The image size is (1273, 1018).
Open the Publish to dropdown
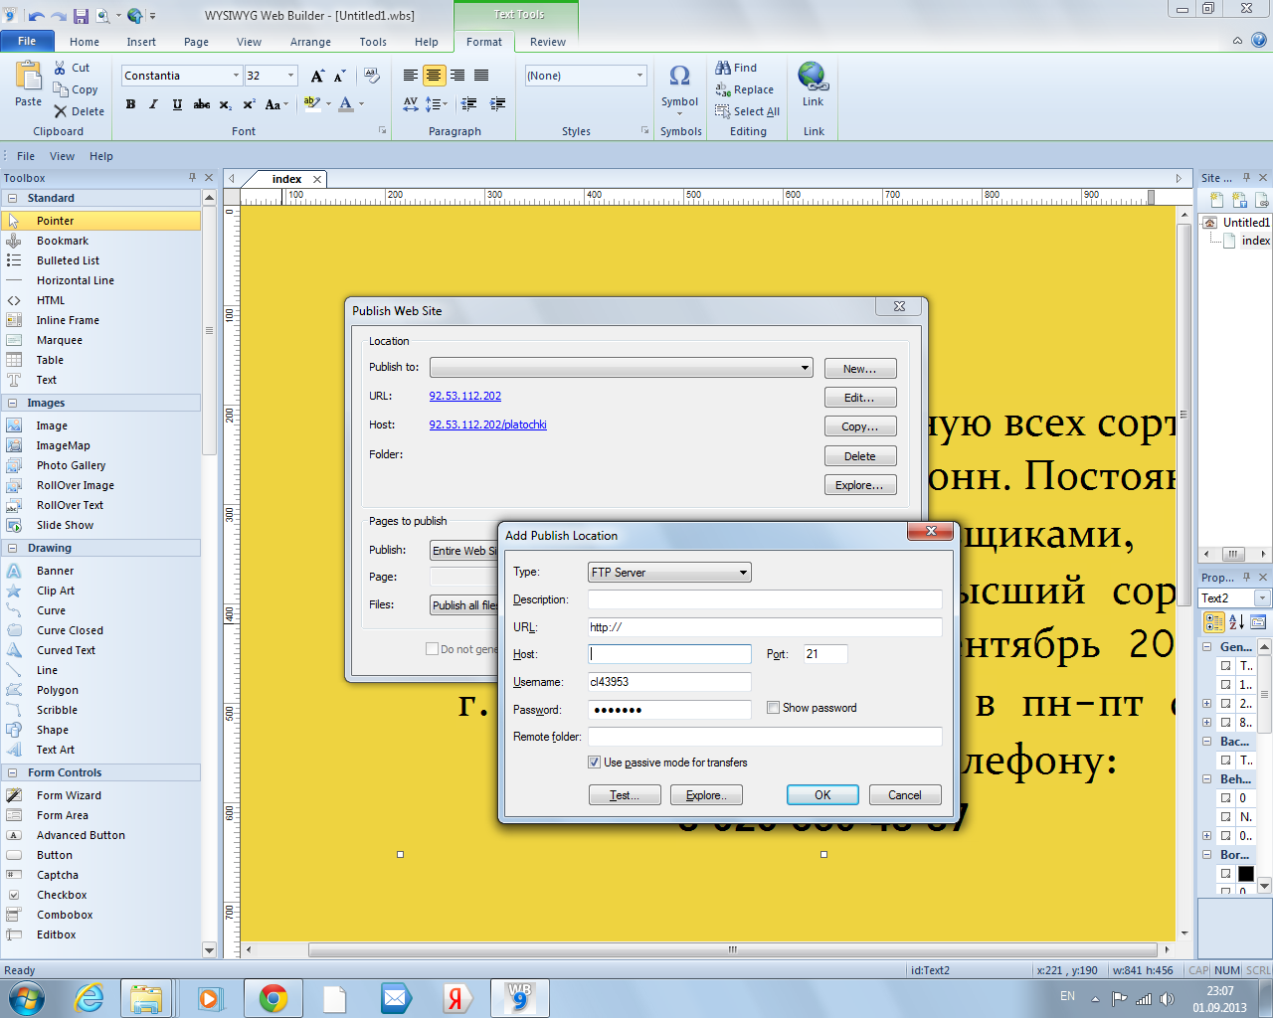tap(622, 368)
